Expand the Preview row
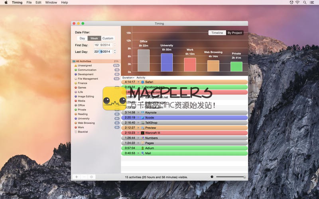The width and height of the screenshot is (319, 199). (x=138, y=128)
